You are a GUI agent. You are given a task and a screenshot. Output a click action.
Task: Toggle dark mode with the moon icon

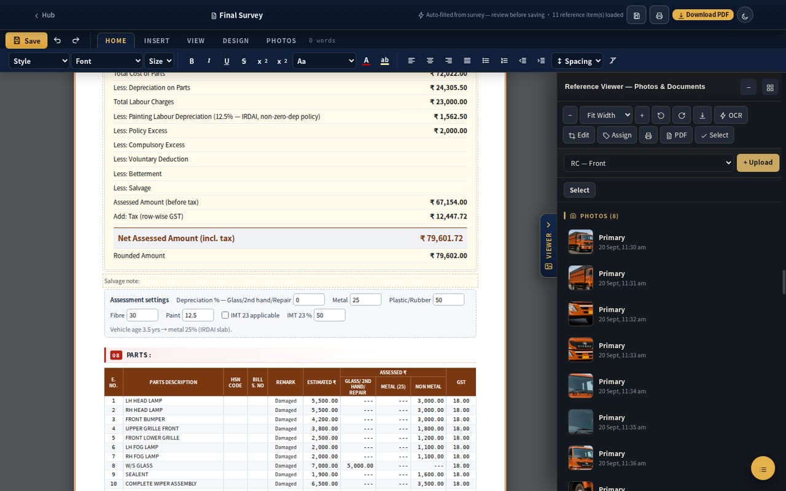(745, 15)
